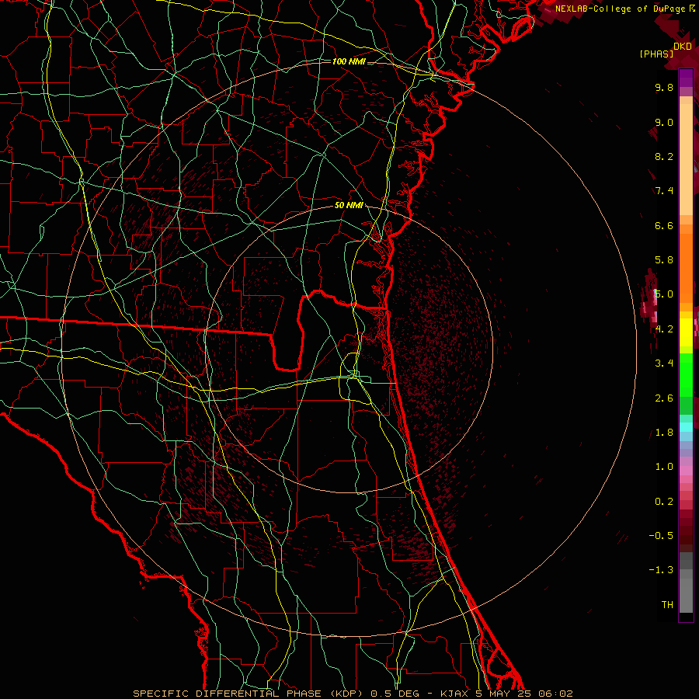Screen dimensions: 699x699
Task: Click the 6.6 value on the color scale
Action: [664, 225]
